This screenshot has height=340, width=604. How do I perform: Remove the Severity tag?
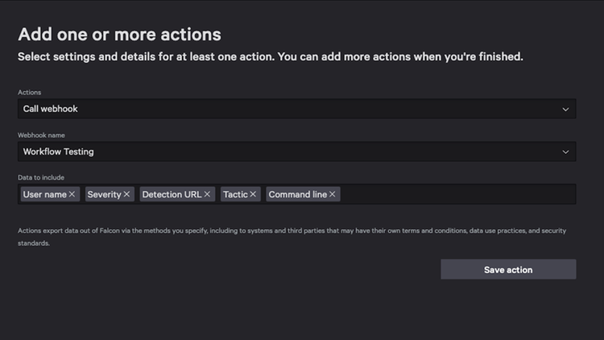tap(126, 194)
